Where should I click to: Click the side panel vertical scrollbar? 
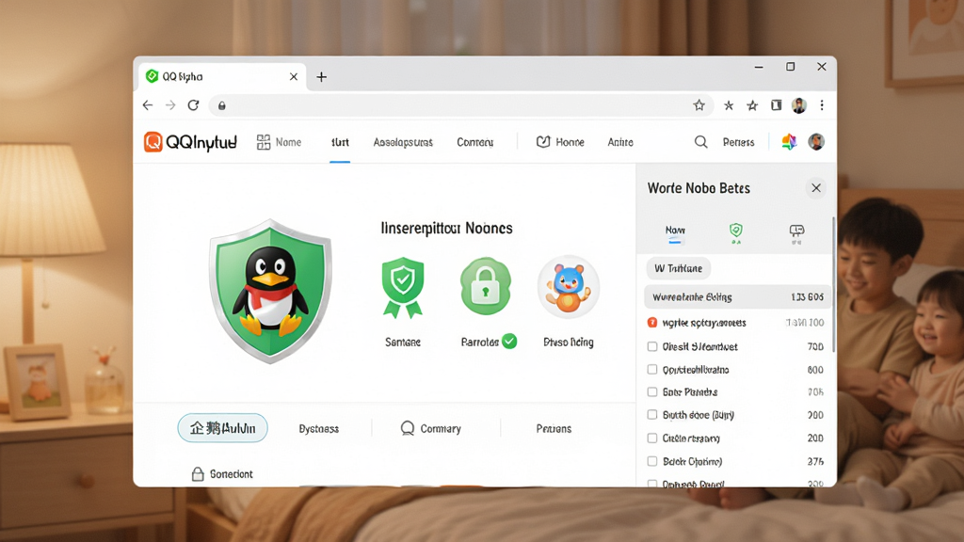(x=834, y=284)
